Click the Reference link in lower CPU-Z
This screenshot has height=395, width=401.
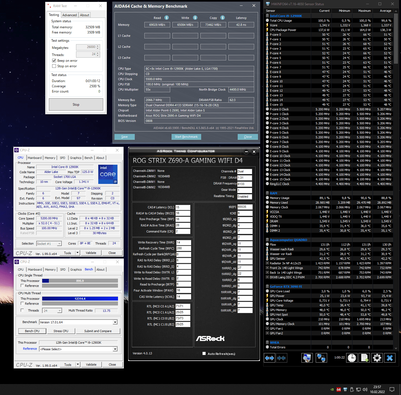30,349
